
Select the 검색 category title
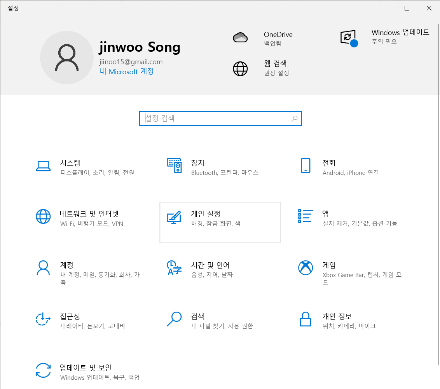tap(197, 316)
